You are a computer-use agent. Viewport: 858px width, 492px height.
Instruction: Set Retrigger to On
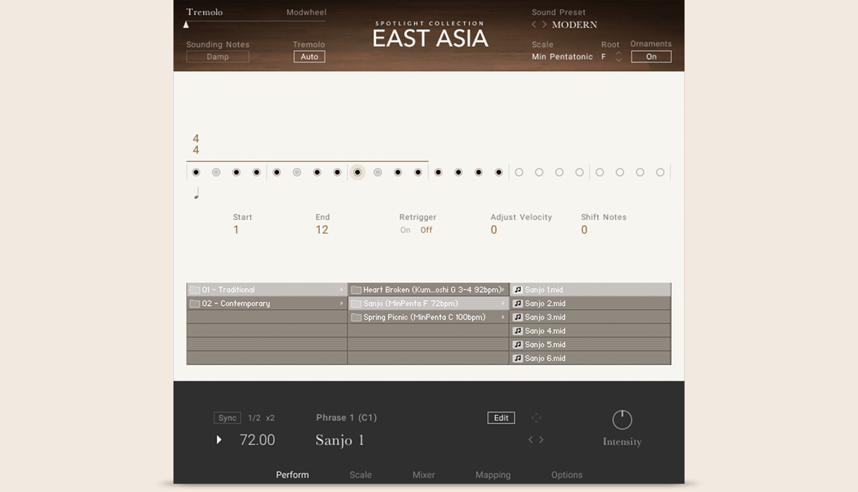coord(405,230)
